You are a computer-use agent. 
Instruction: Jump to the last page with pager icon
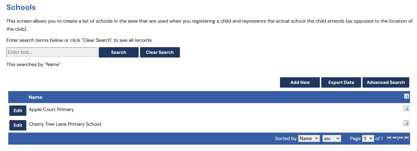click(x=406, y=138)
